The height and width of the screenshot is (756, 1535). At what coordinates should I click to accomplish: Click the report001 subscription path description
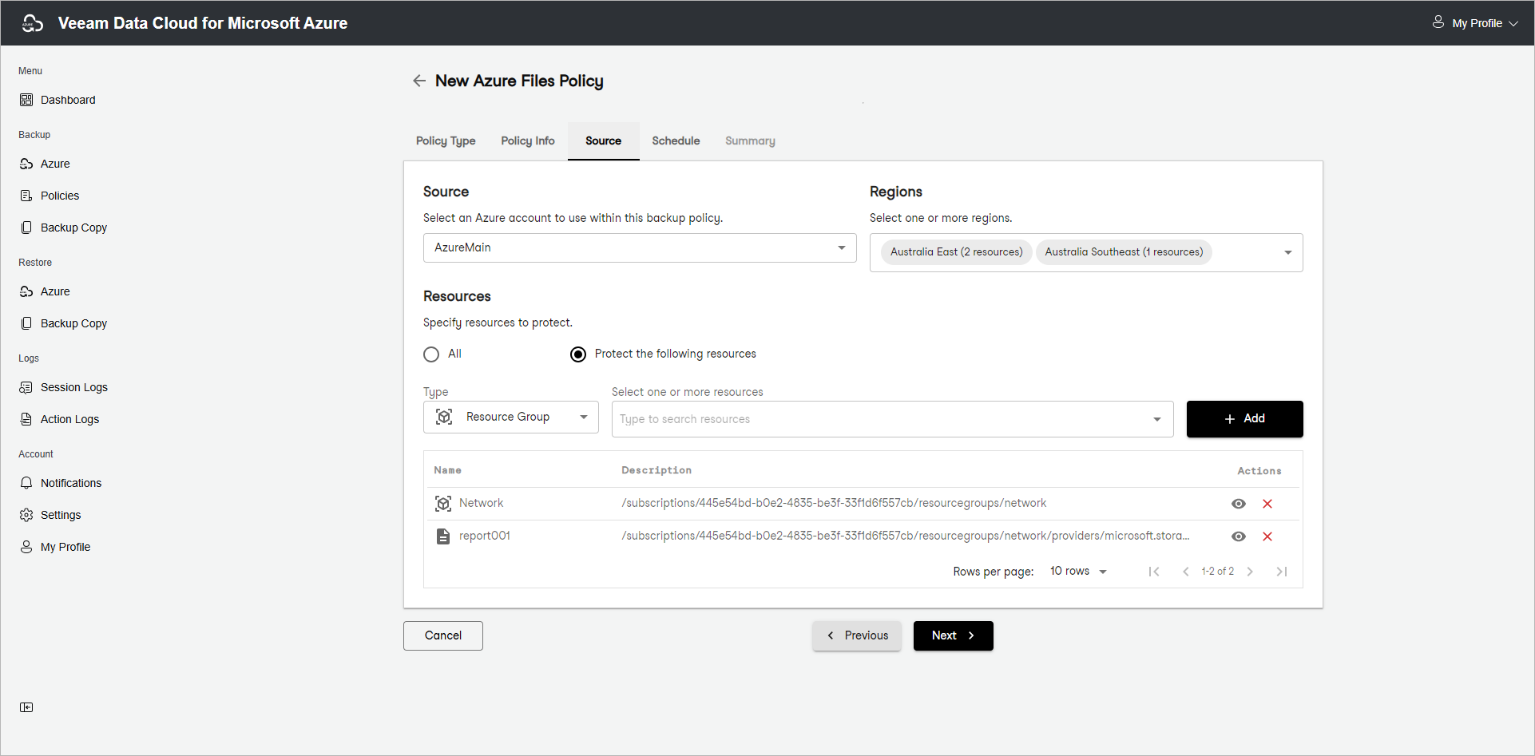coord(905,536)
